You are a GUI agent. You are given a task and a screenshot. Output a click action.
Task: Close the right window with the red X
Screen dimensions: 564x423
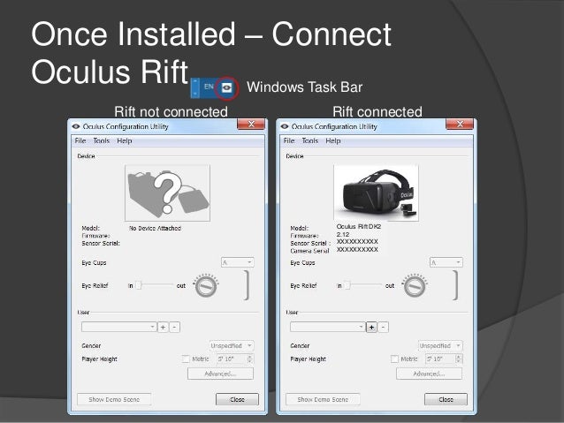[460, 125]
